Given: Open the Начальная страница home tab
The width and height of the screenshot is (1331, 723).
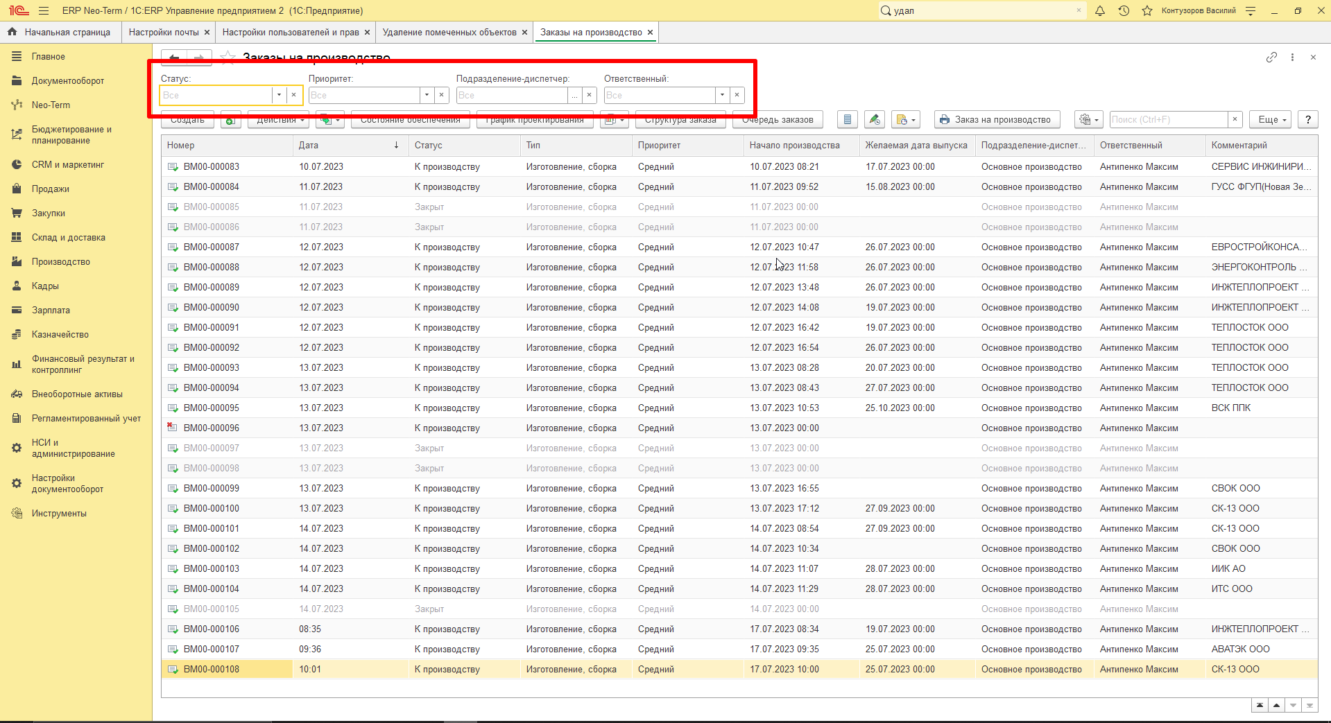Looking at the screenshot, I should [x=60, y=32].
